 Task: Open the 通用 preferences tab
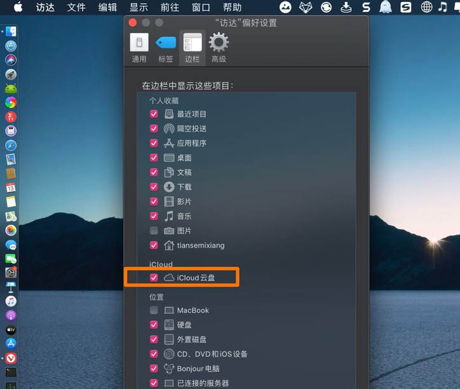coord(139,48)
